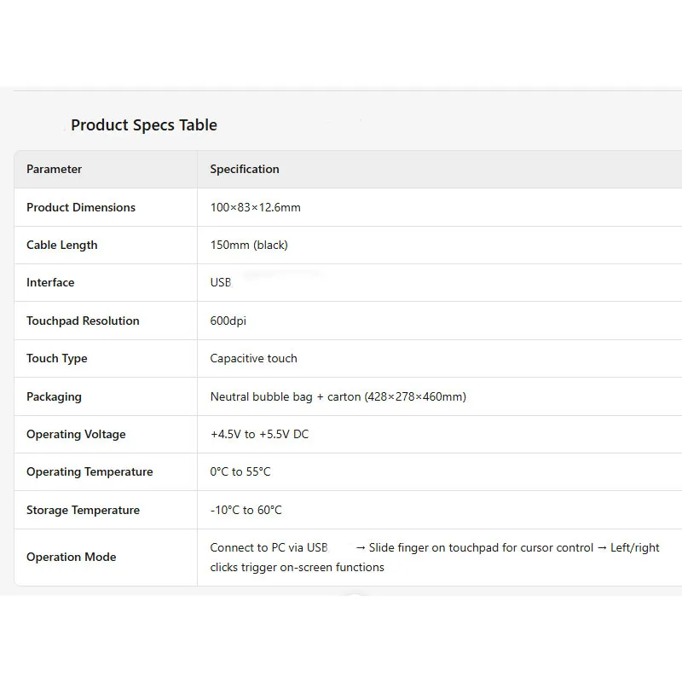Click the Operation Mode row label

pyautogui.click(x=72, y=558)
